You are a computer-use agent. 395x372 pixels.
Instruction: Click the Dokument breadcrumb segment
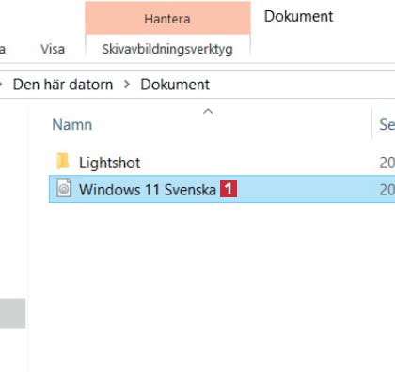(175, 85)
